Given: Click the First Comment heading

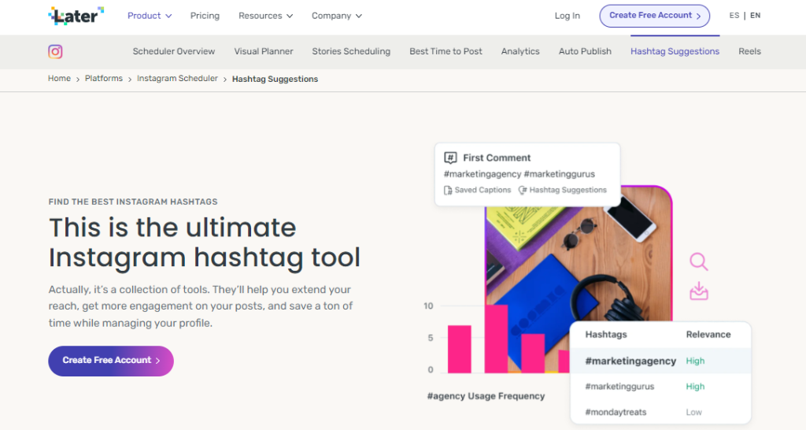Looking at the screenshot, I should tap(497, 158).
